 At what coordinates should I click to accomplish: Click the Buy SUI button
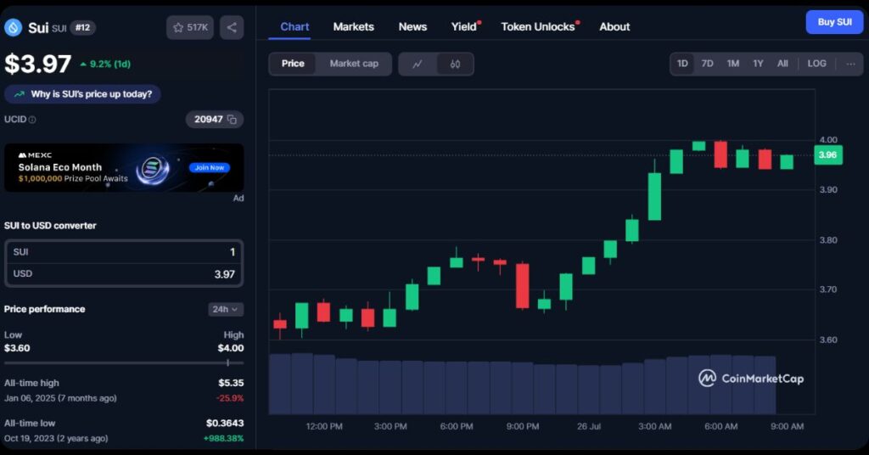834,22
